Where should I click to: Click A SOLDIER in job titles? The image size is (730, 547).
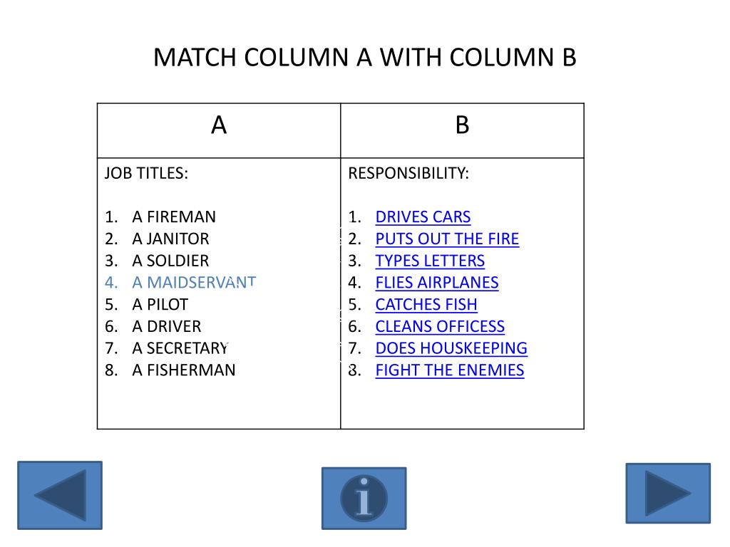pos(170,261)
